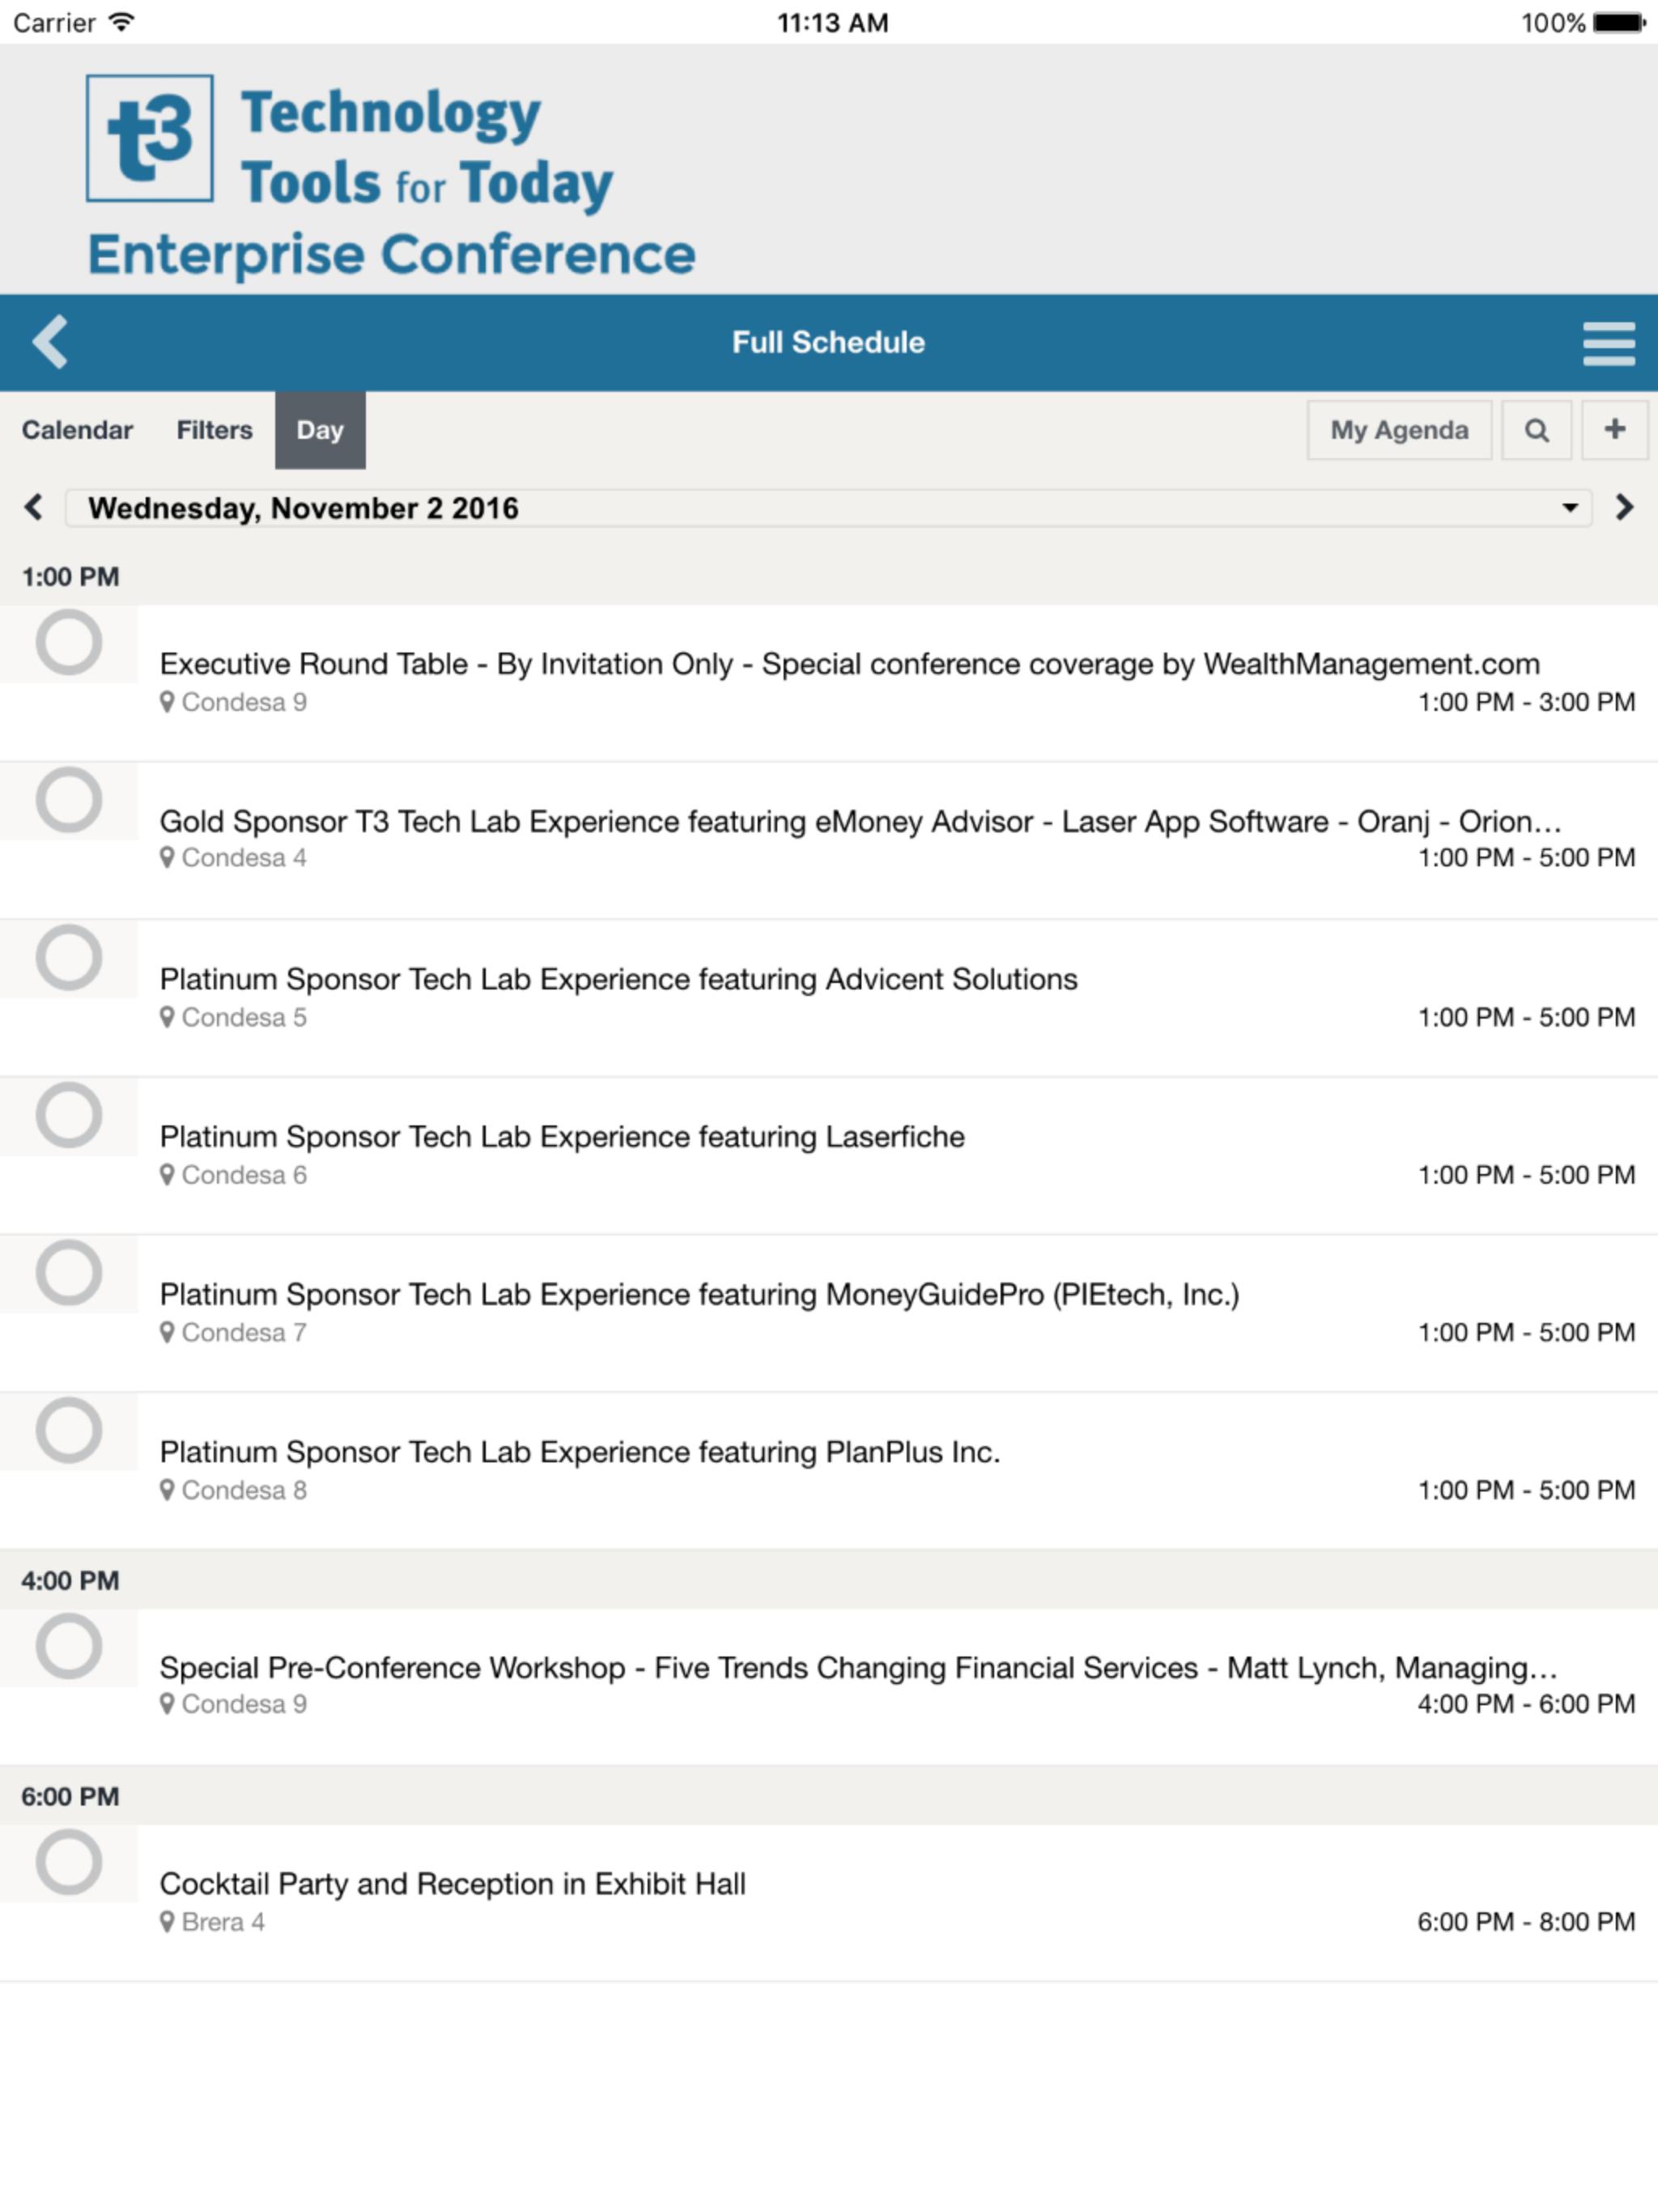Tap the t3 conference logo
This screenshot has width=1658, height=2212.
[150, 138]
